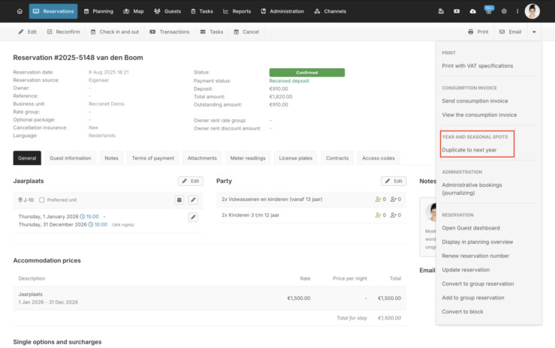Open the Tasks menu in top navigation
The height and width of the screenshot is (348, 555).
point(202,11)
